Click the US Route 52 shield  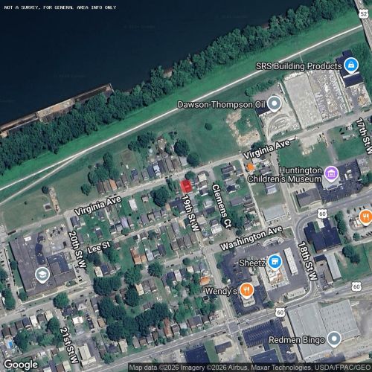[x=364, y=14]
